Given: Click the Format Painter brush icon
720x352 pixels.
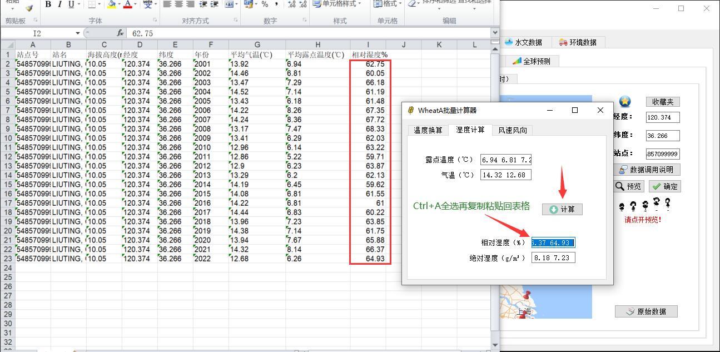Looking at the screenshot, I should (29, 7).
